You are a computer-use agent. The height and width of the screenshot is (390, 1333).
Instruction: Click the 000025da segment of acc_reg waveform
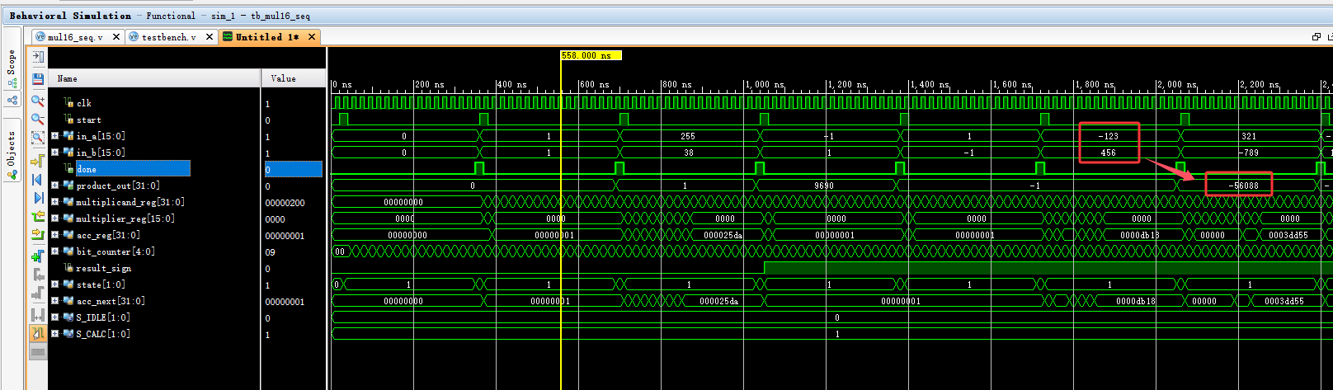pyautogui.click(x=723, y=235)
